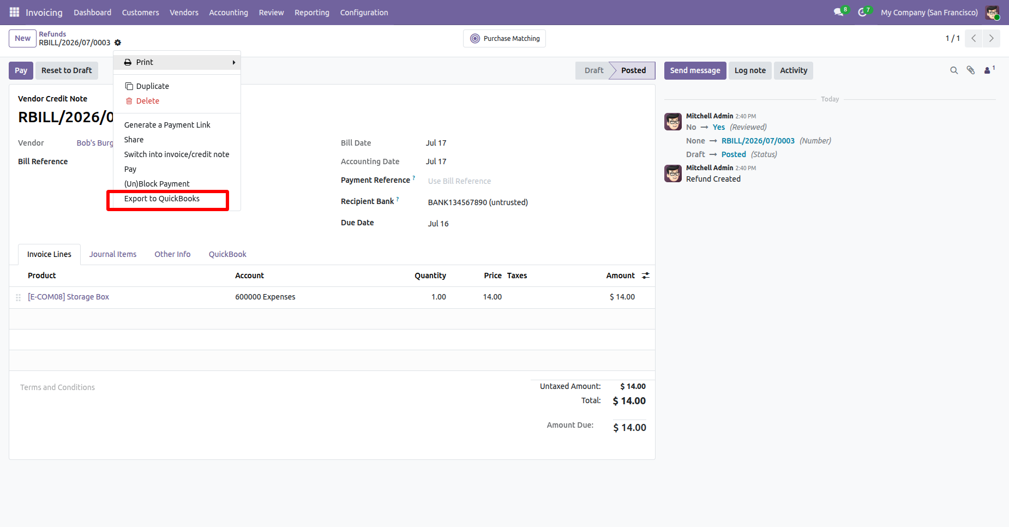Open the My Company (San Francisco) switcher

(929, 13)
